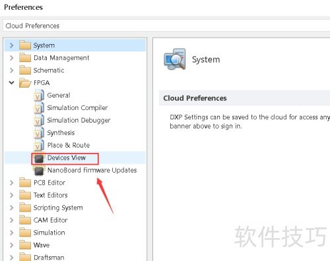Select the CAM Editor tree label

[50, 220]
